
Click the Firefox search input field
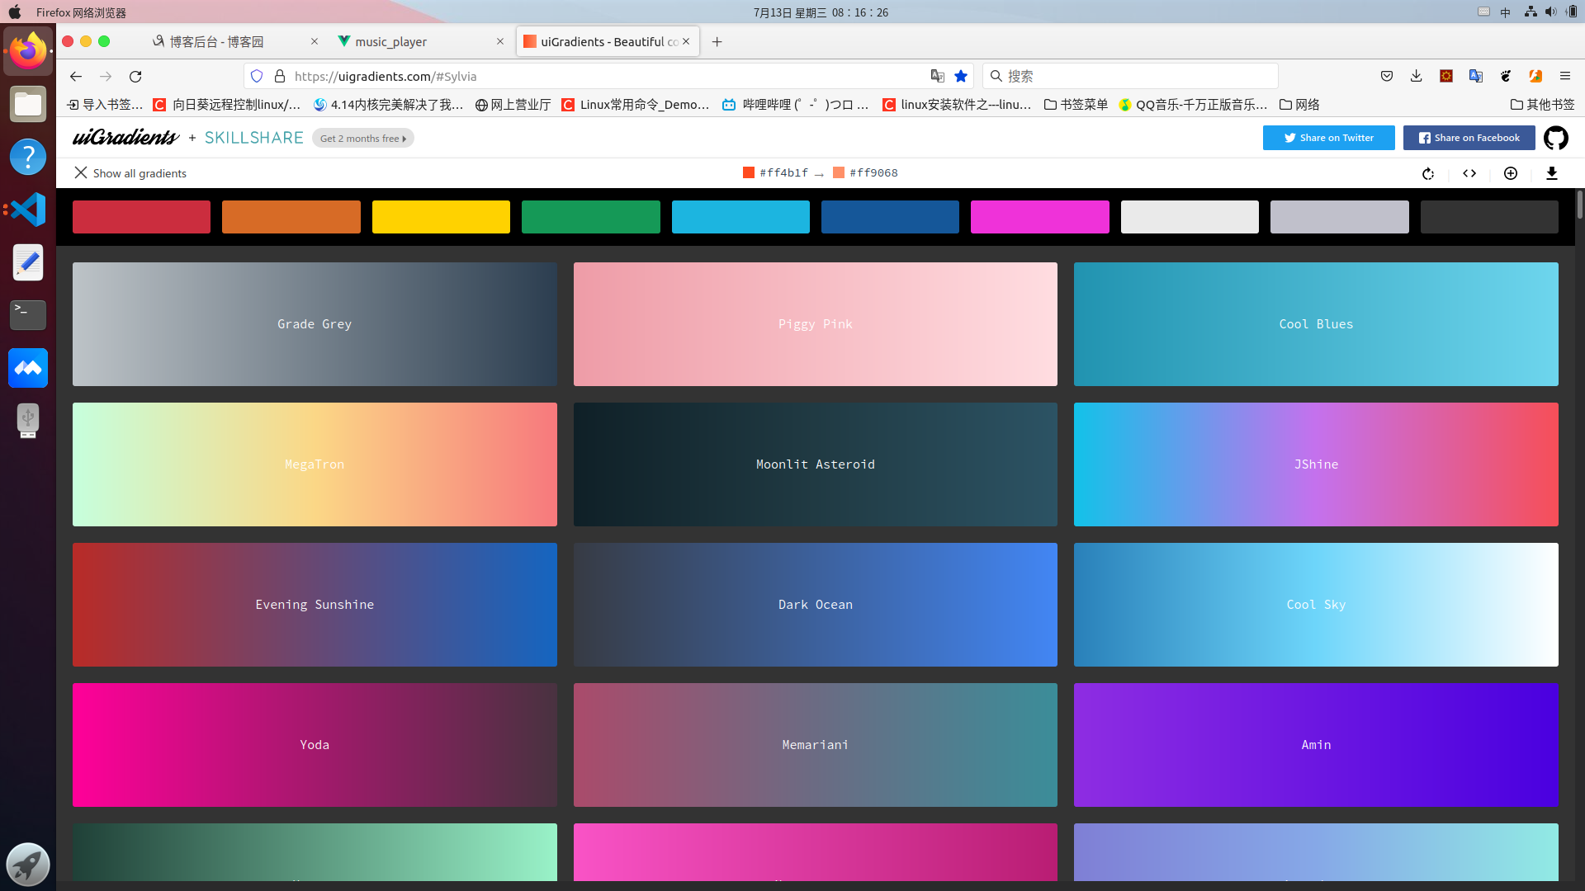click(x=1131, y=76)
